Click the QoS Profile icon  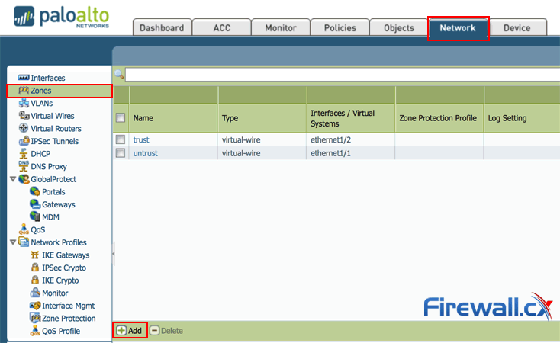35,331
